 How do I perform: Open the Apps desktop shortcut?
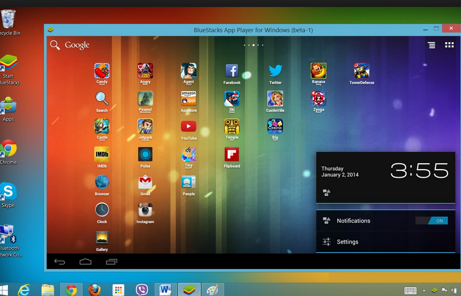tap(8, 109)
